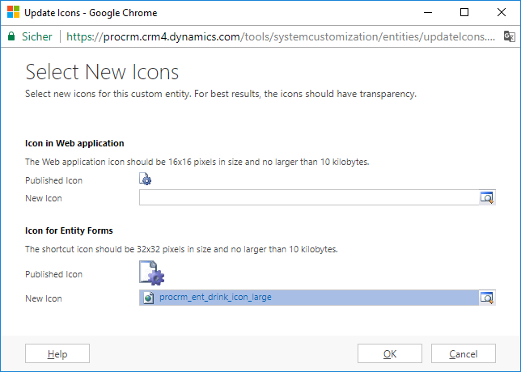Screen dimensions: 521x372
Task: Dismiss the dialog with Cancel
Action: click(463, 353)
